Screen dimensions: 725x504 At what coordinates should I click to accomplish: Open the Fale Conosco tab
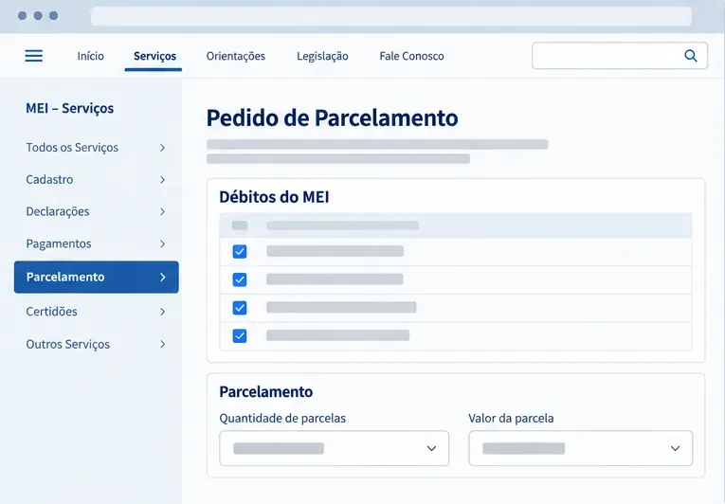(411, 56)
